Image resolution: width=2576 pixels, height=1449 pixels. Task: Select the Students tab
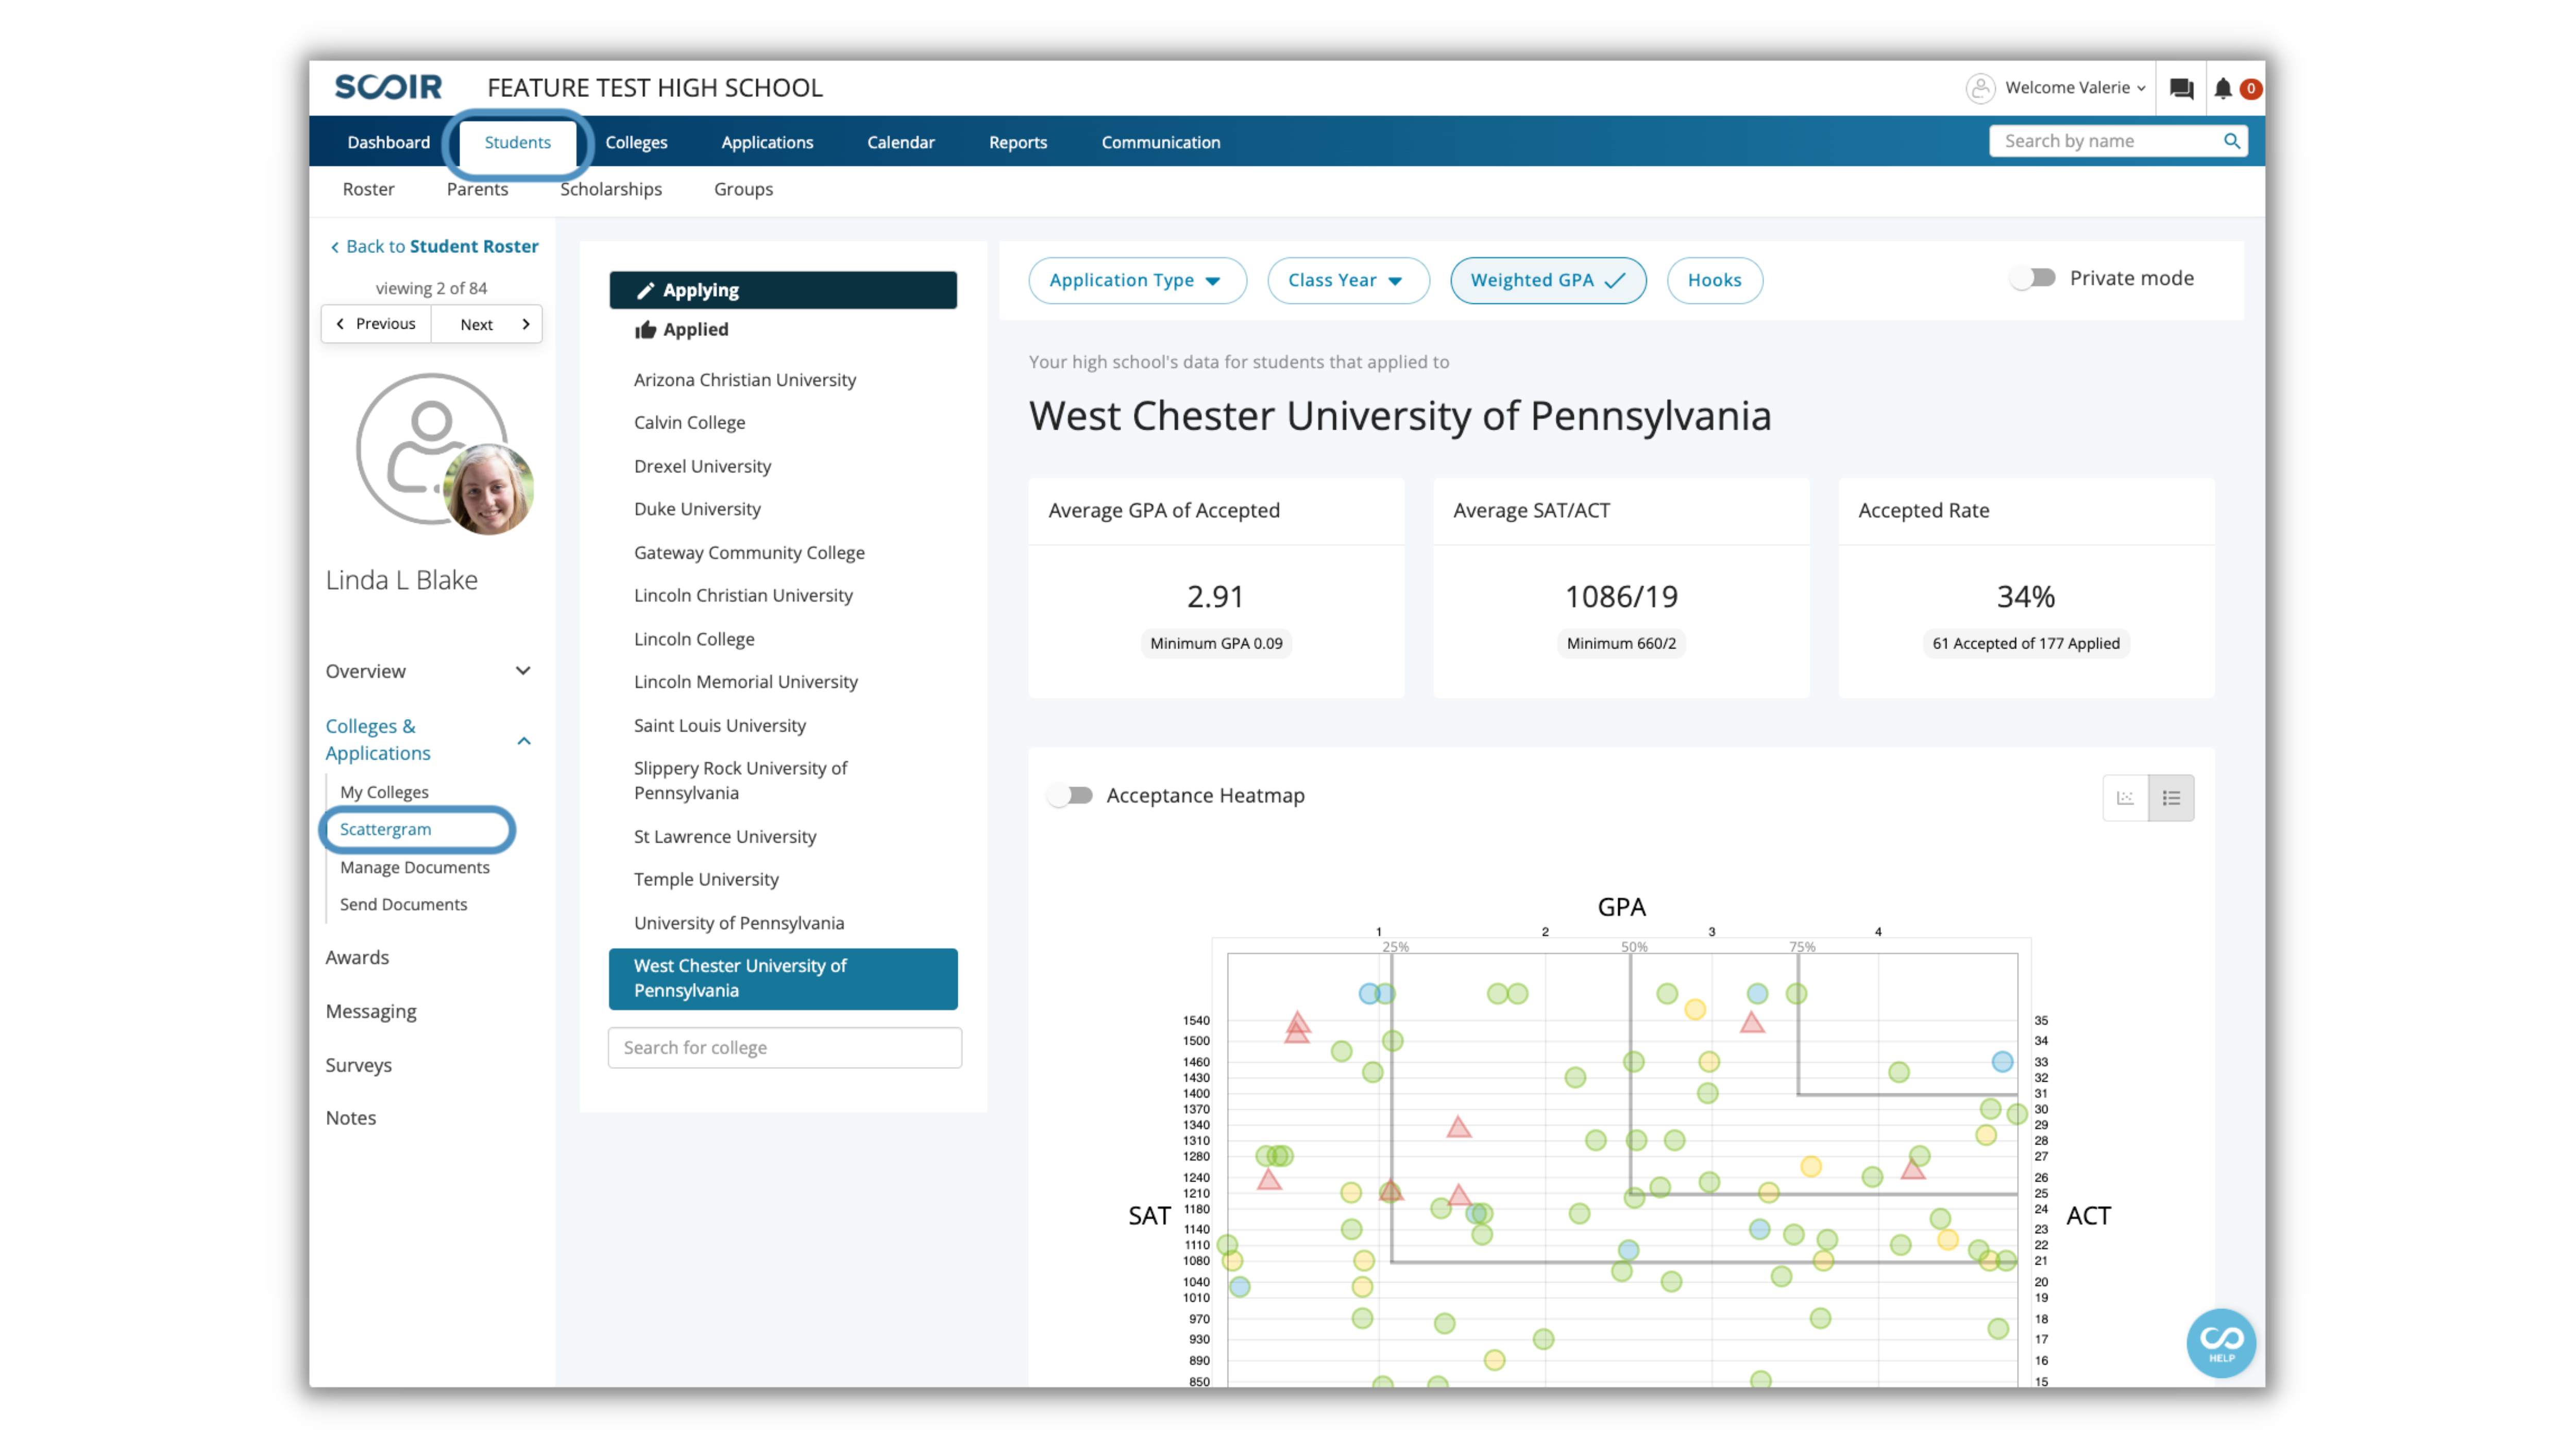click(517, 142)
